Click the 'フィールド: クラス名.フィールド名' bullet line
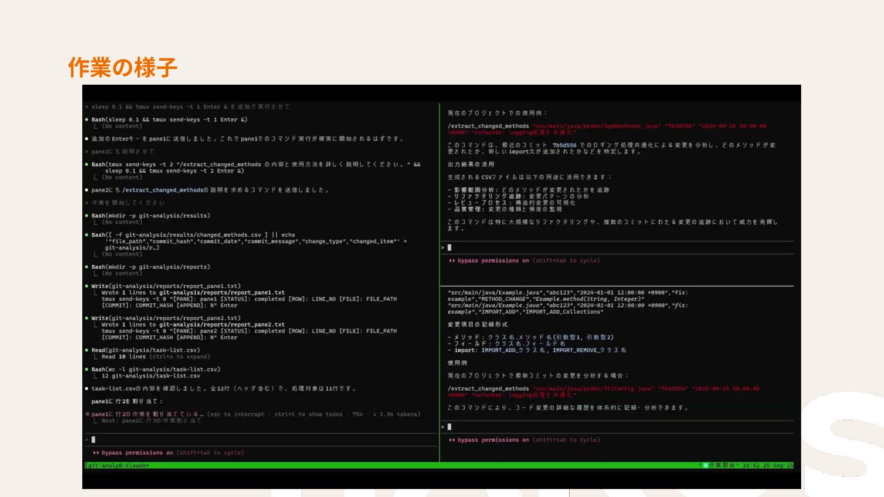Viewport: 884px width, 497px height. pyautogui.click(x=506, y=344)
